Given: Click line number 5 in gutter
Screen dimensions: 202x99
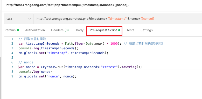Looking at the screenshot, I should pyautogui.click(x=12, y=58).
